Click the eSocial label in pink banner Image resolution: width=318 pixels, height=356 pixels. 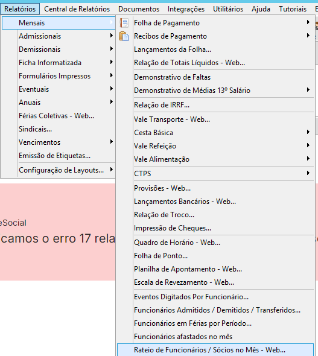[13, 223]
